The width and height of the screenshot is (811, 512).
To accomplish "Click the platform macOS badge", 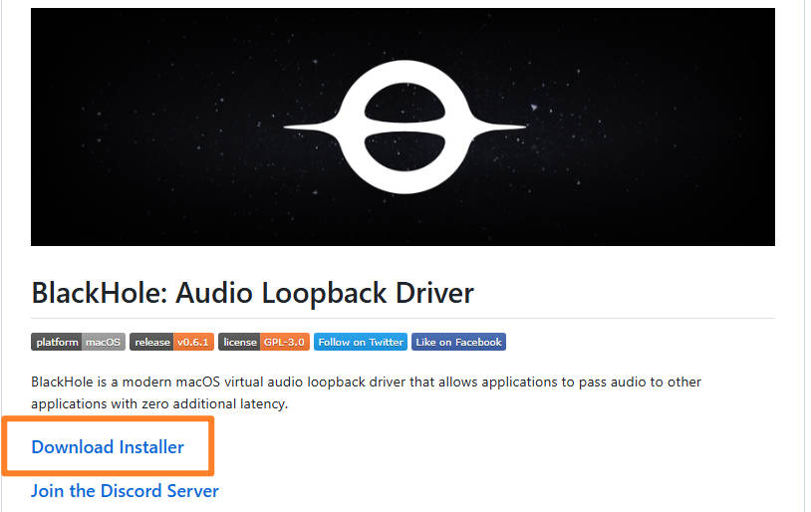I will coord(78,342).
